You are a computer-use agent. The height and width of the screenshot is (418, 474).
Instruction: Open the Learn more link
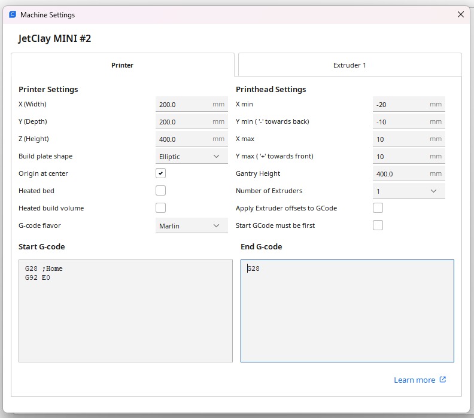tap(414, 380)
